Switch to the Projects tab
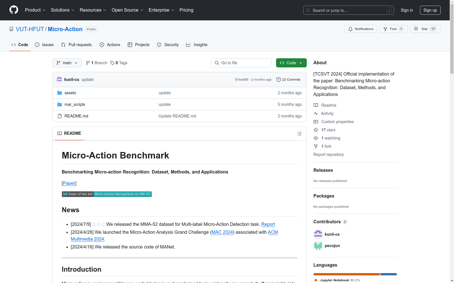The height and width of the screenshot is (283, 454). coord(138,45)
